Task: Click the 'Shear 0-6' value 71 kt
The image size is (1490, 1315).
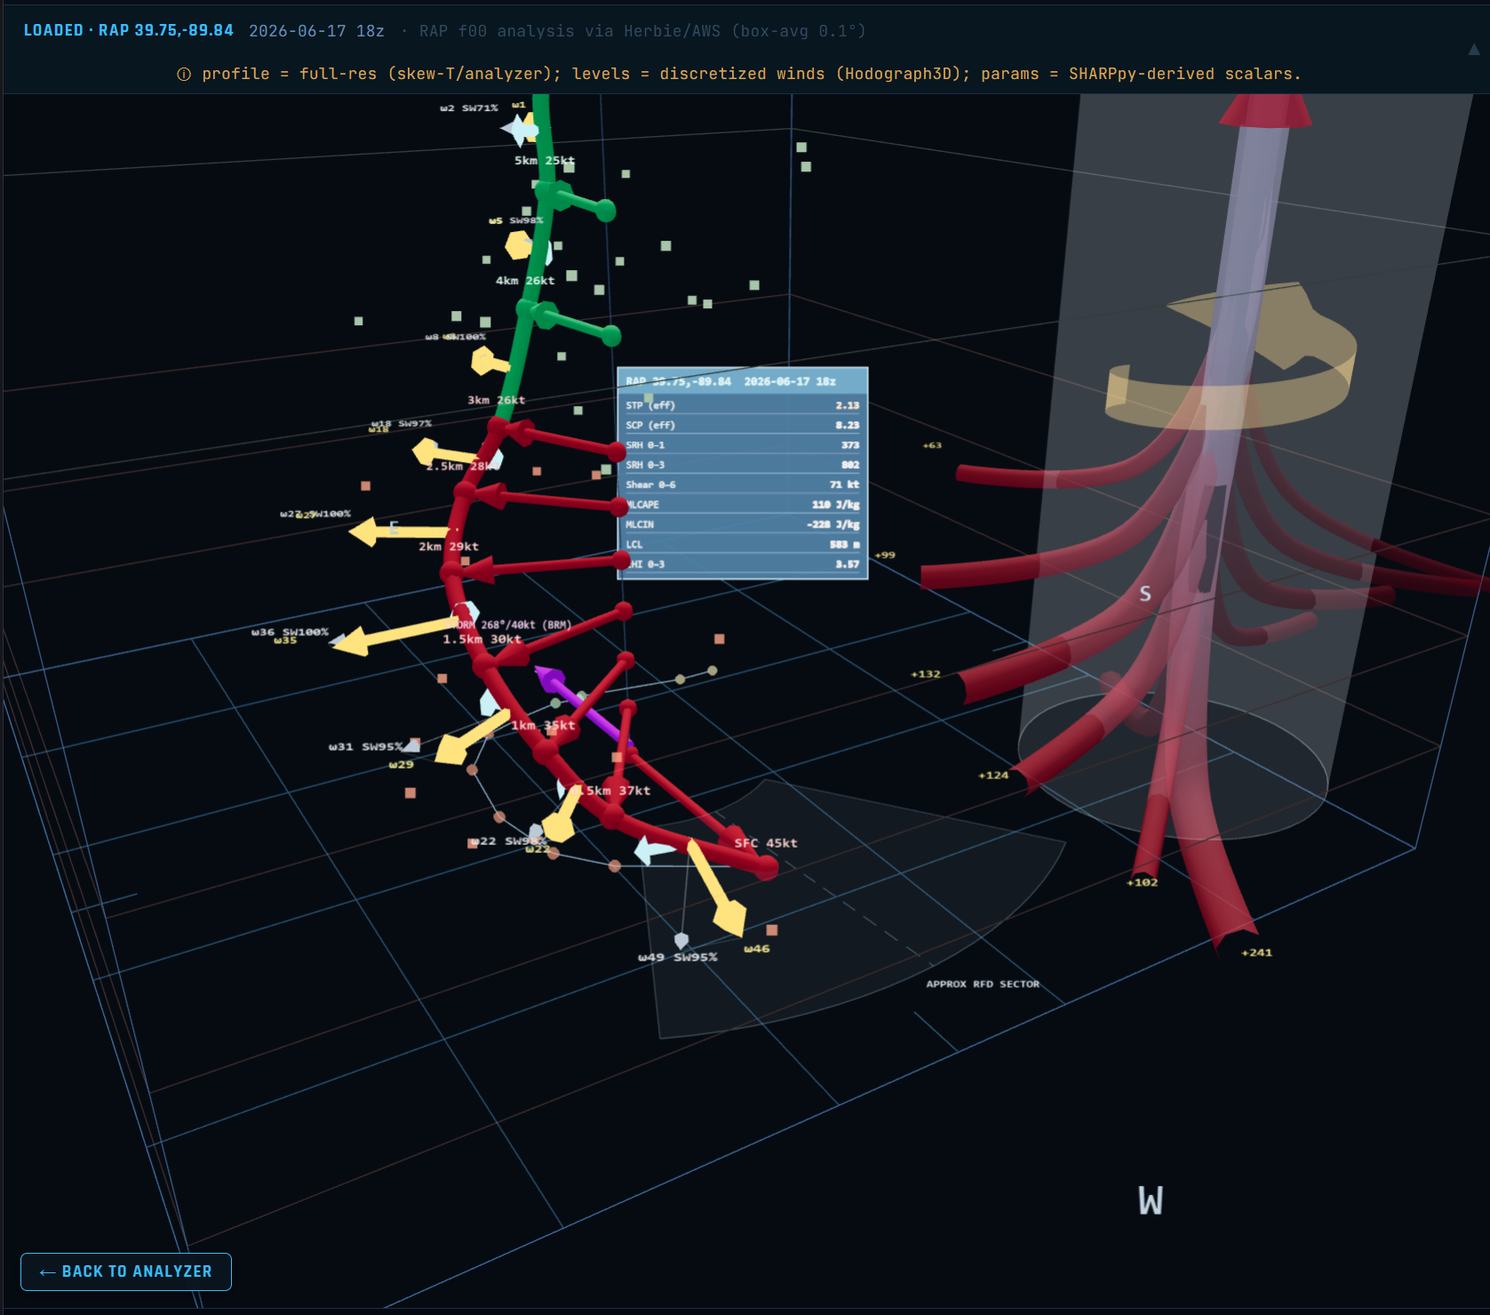Action: 844,485
